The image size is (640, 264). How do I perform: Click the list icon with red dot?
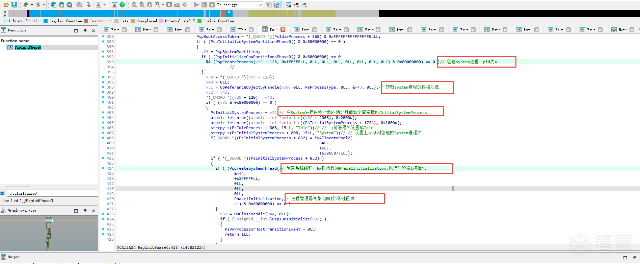289,5
